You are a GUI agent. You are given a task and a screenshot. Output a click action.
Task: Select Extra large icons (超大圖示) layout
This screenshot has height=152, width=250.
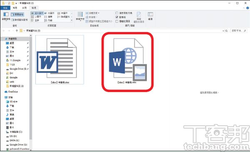click(37, 13)
